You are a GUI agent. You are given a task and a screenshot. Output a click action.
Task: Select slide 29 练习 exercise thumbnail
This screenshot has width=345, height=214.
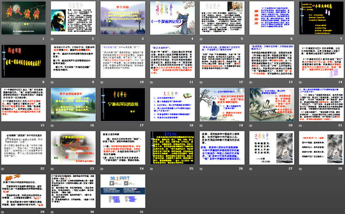[24, 191]
